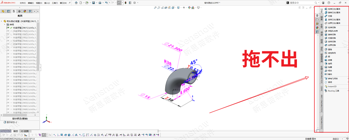Image resolution: width=349 pixels, height=140 pixels.
Task: Click the Rebuild traffic light icon
Action: coord(125,3)
